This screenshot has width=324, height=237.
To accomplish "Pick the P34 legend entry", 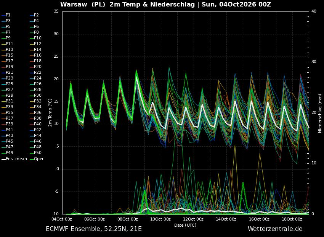I will pyautogui.click(x=35, y=107).
